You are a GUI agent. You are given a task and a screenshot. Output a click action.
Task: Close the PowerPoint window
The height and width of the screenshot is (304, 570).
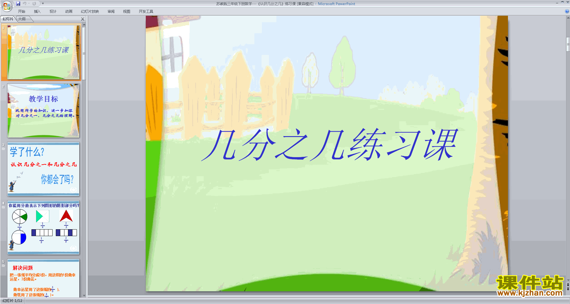[568, 3]
